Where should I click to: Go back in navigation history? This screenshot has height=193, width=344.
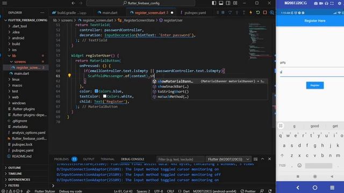(x=74, y=3)
